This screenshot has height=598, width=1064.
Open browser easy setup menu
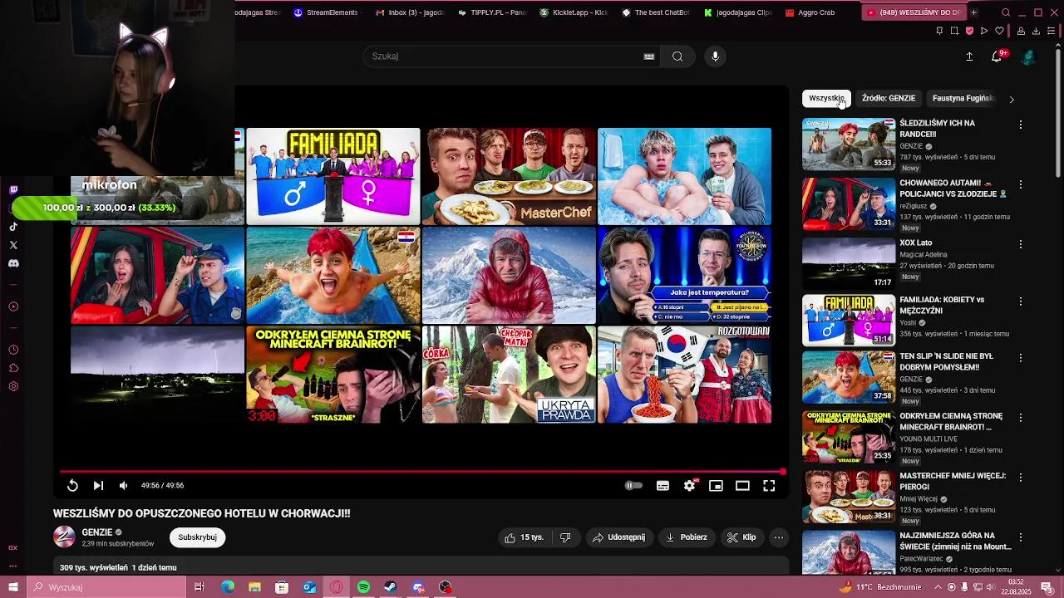[1052, 31]
